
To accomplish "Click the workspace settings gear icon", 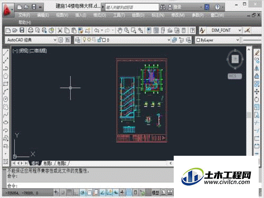I will (61, 40).
